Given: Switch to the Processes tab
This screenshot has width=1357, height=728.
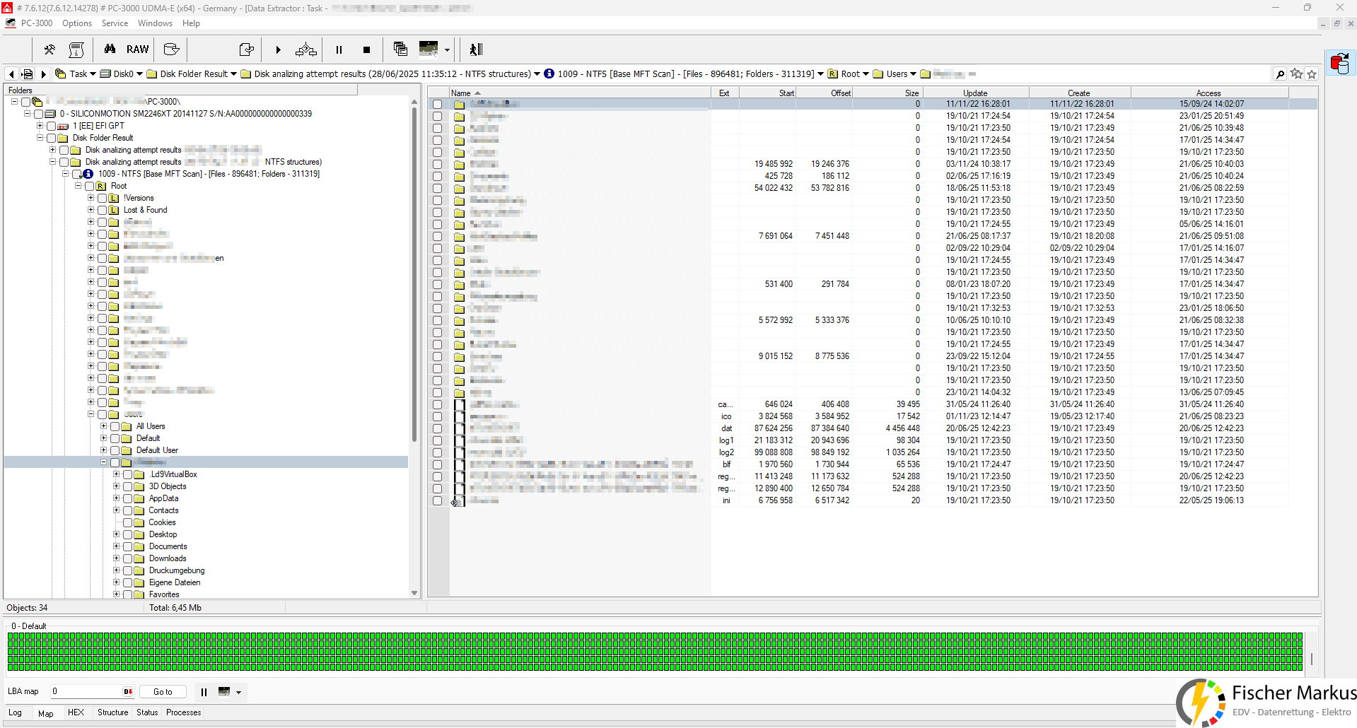Looking at the screenshot, I should [183, 712].
